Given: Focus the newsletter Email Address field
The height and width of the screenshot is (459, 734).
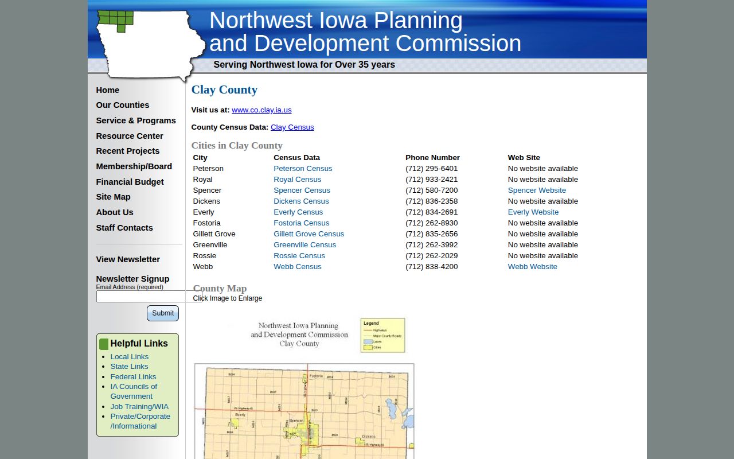Looking at the screenshot, I should [149, 297].
